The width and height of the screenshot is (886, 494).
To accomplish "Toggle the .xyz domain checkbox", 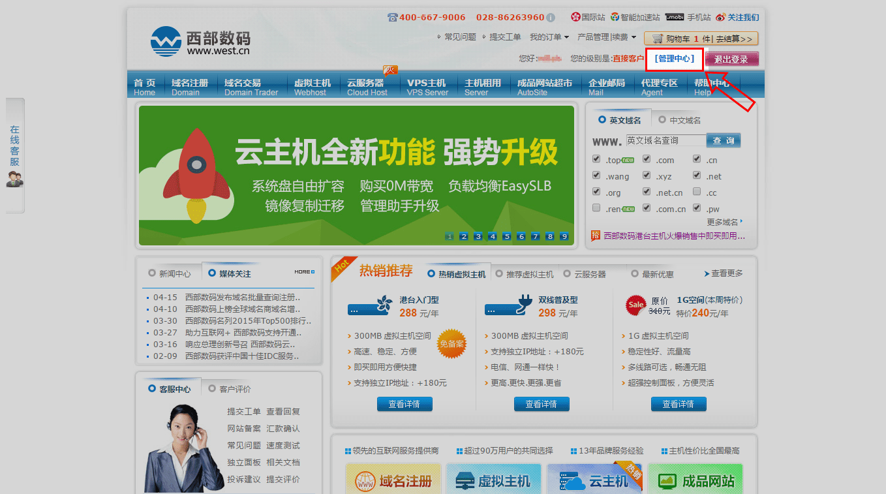I will (x=647, y=176).
